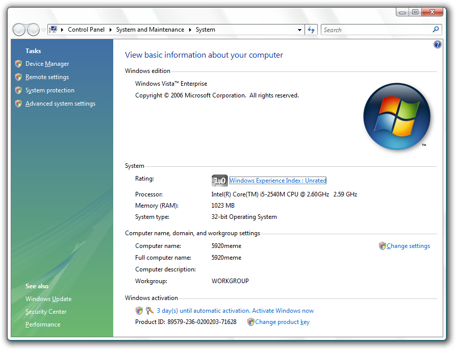Open Advanced system settings link
This screenshot has height=350, width=456.
[x=60, y=104]
